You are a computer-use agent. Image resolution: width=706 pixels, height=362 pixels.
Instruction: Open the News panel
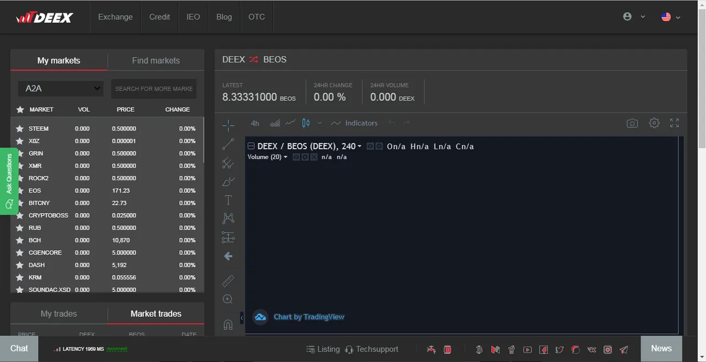point(661,348)
